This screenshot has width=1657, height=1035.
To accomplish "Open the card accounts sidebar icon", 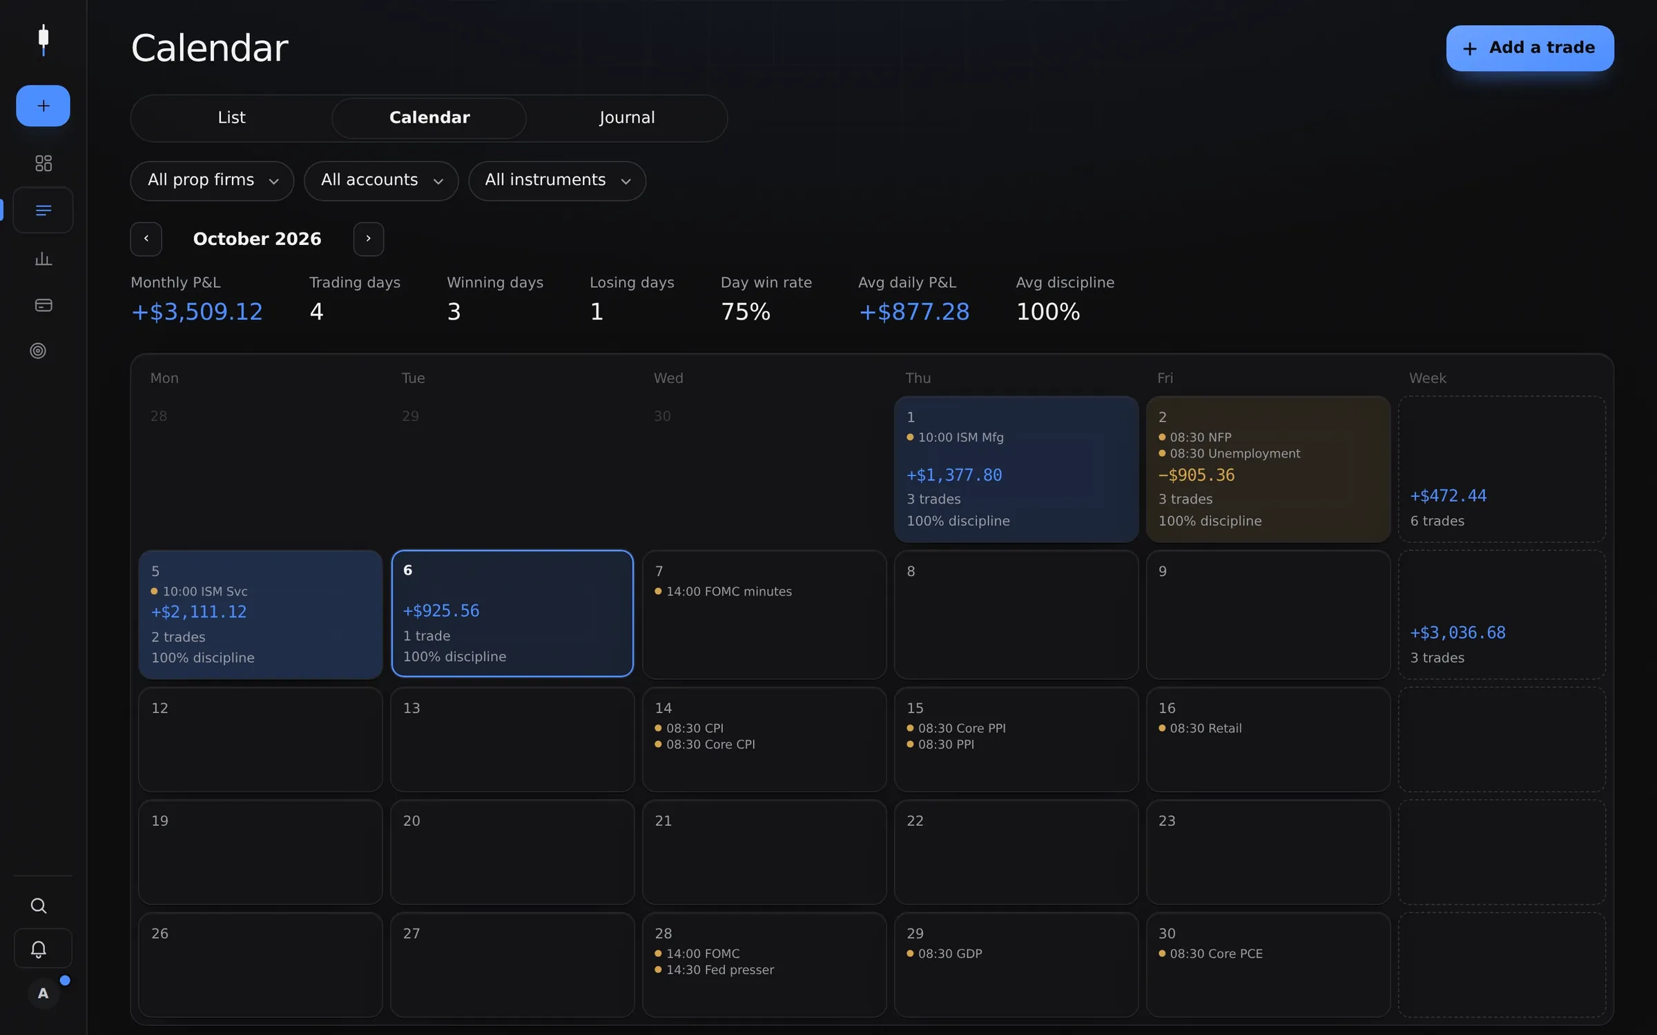I will click(x=43, y=305).
